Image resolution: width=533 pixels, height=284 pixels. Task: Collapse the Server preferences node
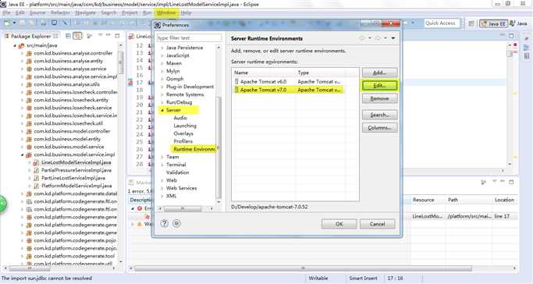(162, 110)
